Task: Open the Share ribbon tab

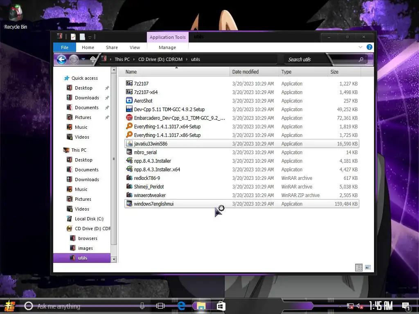Action: (112, 47)
